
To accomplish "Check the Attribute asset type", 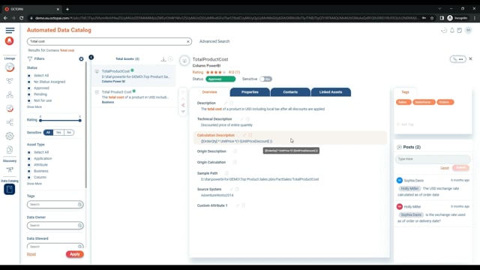I will tap(29, 165).
